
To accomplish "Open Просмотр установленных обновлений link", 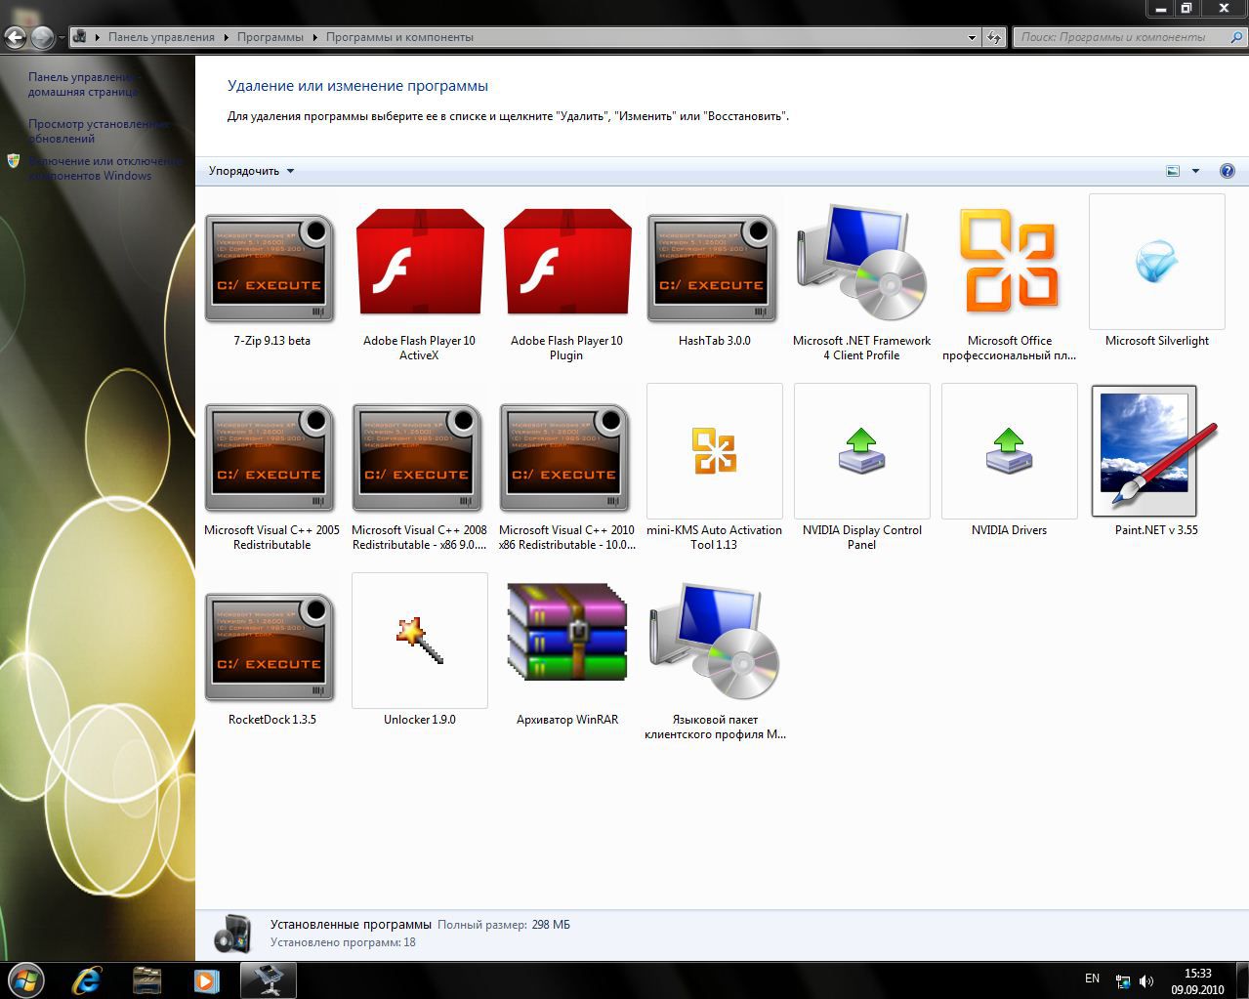I will coord(99,132).
